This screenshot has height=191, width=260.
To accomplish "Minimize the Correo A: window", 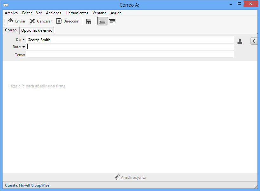I will pos(231,4).
